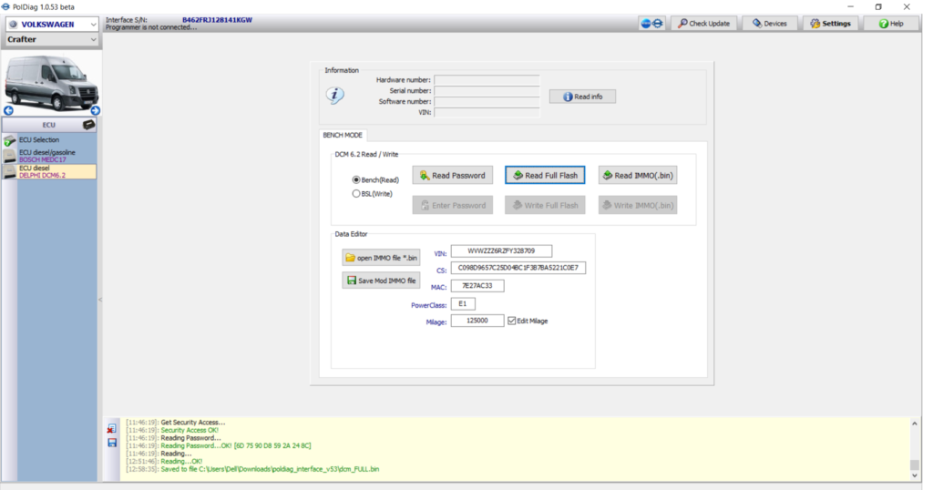
Task: Click the VIN field in Information group
Action: tap(487, 112)
